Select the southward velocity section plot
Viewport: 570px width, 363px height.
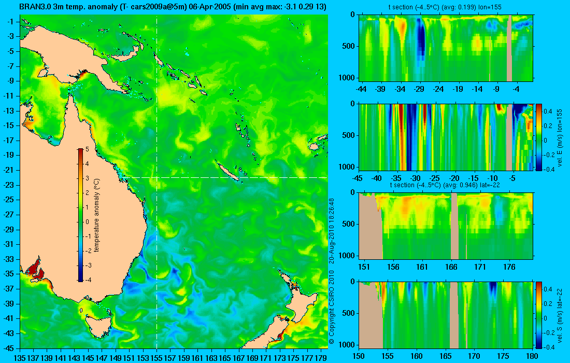(x=446, y=315)
